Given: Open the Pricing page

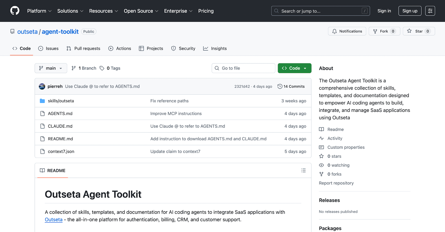Looking at the screenshot, I should click(206, 11).
